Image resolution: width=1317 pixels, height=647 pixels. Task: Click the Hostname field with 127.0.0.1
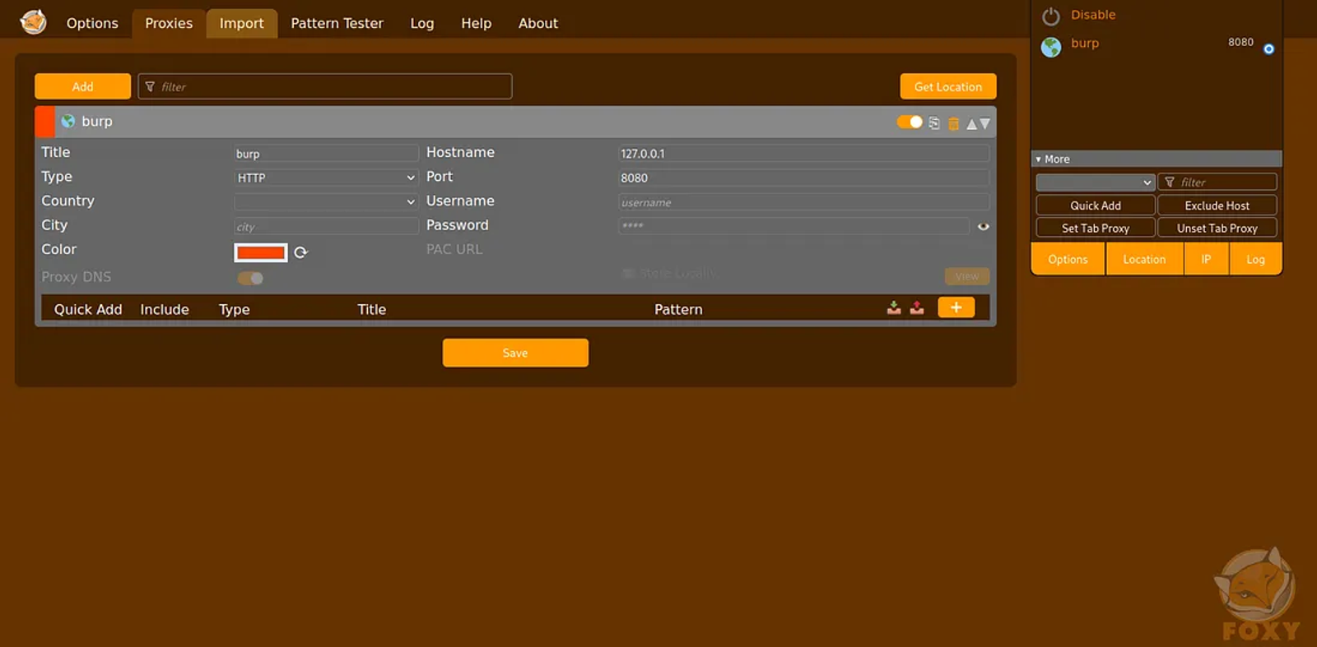[803, 154]
